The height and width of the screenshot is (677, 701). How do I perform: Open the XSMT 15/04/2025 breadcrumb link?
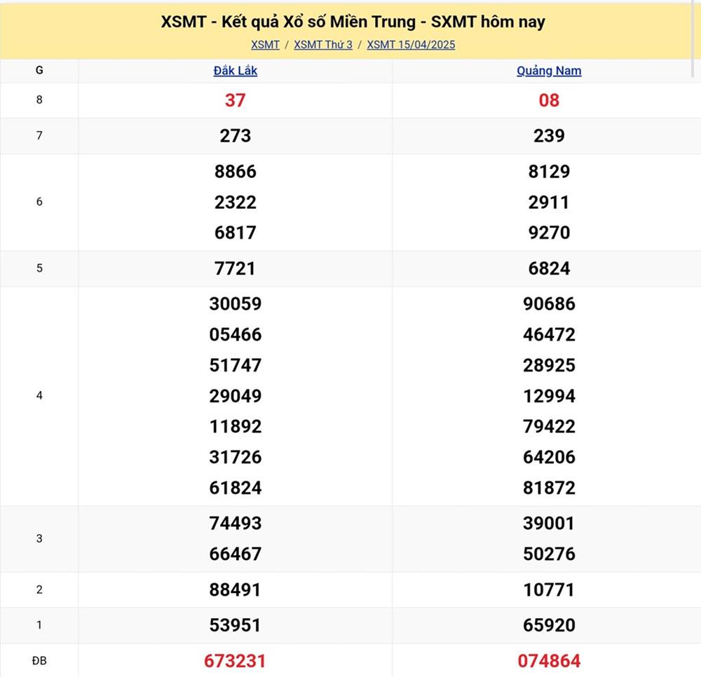(411, 45)
